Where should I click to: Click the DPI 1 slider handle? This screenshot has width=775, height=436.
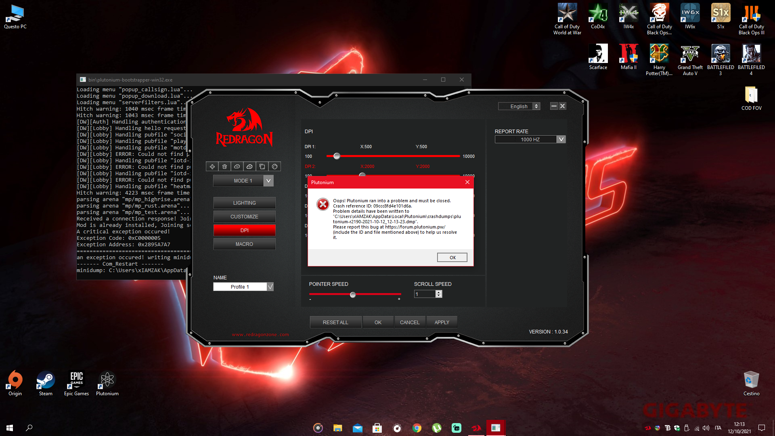point(337,156)
